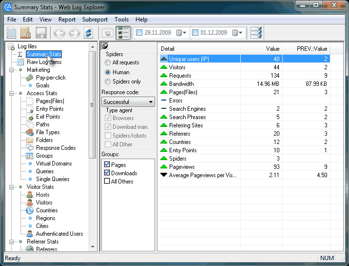Click the sigma icon beside Summary Stats
This screenshot has width=349, height=266.
20,54
